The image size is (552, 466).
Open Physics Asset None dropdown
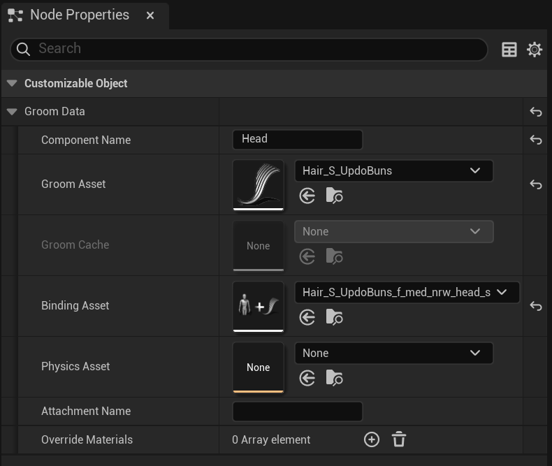[393, 353]
